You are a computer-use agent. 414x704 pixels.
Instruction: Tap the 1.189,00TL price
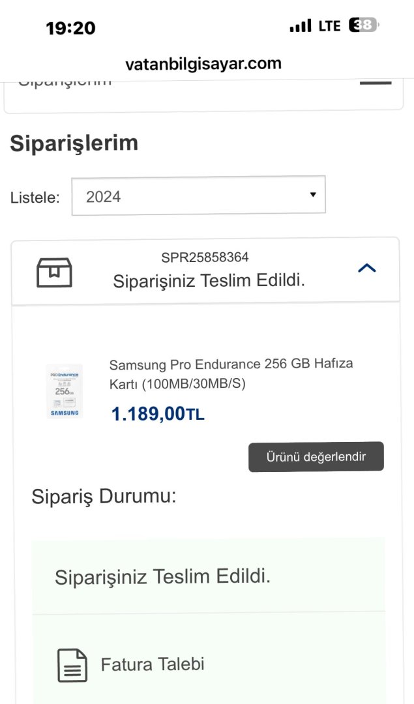(158, 414)
